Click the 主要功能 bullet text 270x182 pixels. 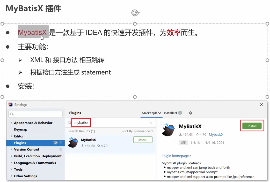[x=33, y=47]
